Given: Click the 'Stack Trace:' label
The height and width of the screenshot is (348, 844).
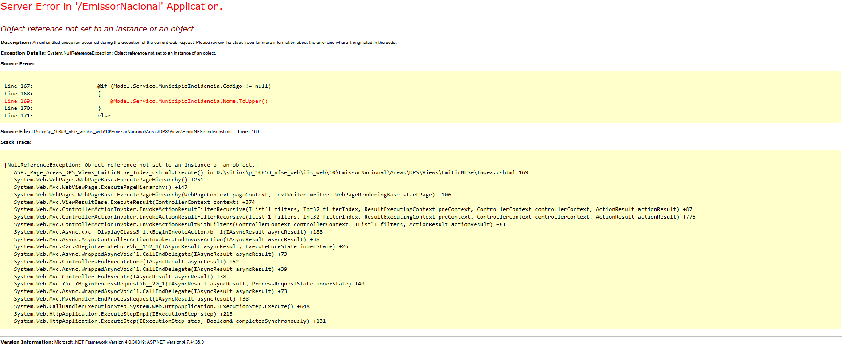Looking at the screenshot, I should [16, 142].
